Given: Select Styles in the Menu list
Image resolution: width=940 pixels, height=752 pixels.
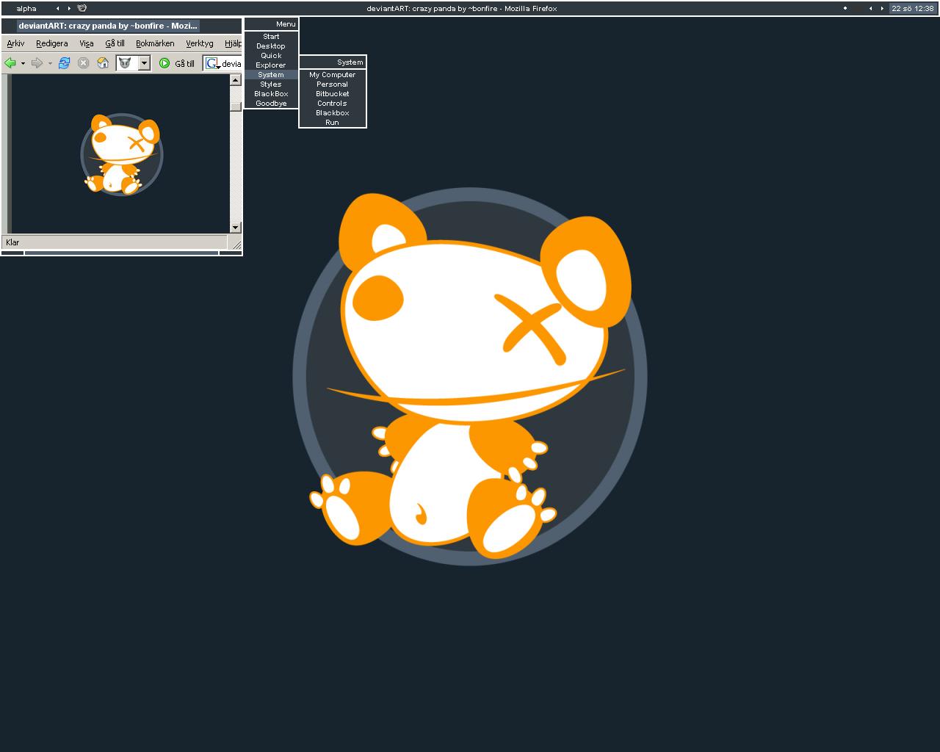Looking at the screenshot, I should (271, 84).
